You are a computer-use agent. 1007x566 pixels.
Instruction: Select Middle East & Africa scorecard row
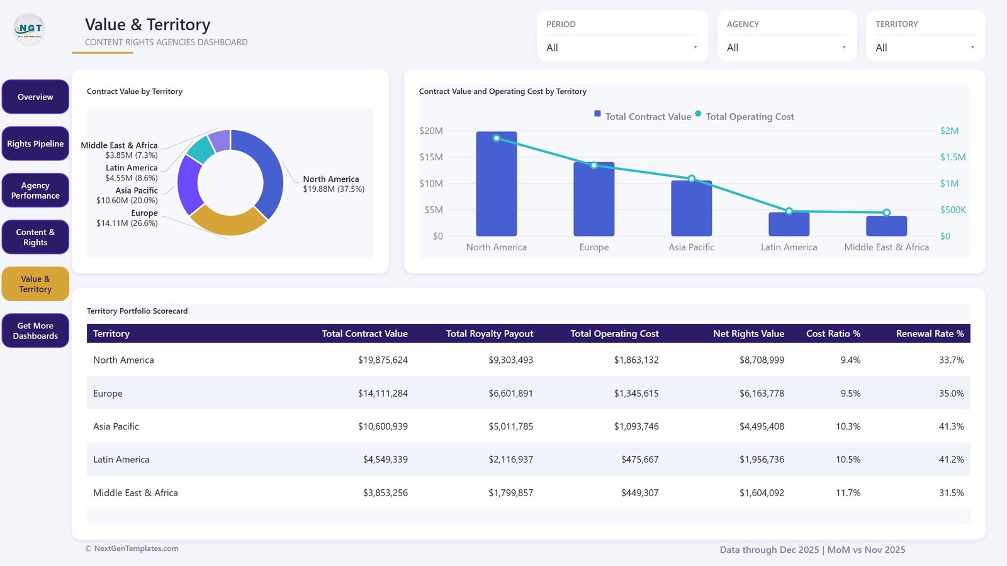(x=529, y=492)
